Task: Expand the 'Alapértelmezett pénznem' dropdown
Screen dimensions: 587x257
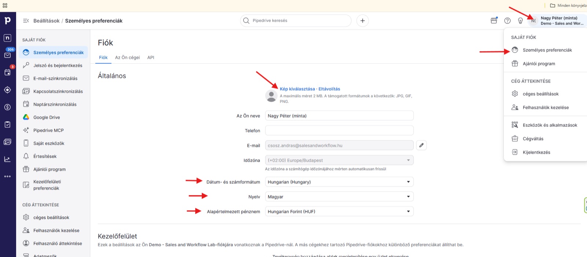Action: click(339, 212)
